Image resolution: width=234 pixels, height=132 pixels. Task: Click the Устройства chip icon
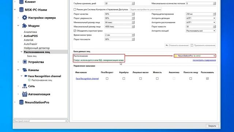[24, 62]
